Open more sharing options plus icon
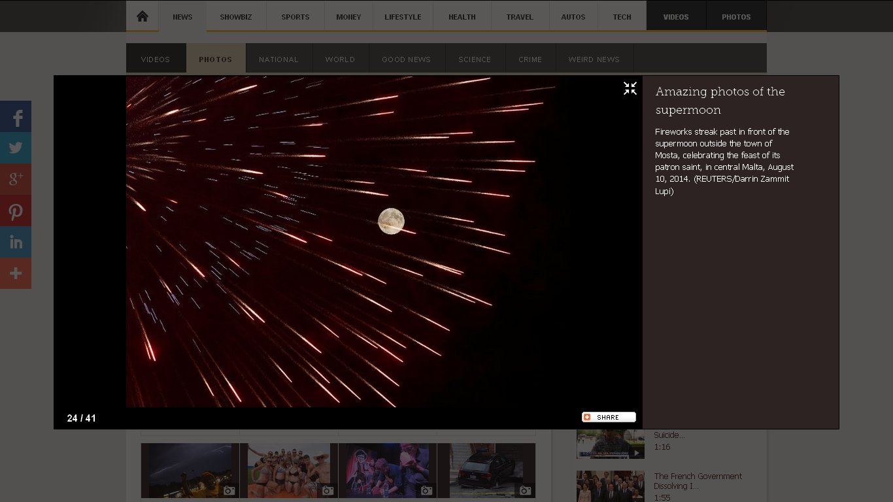Image resolution: width=893 pixels, height=502 pixels. coord(16,273)
